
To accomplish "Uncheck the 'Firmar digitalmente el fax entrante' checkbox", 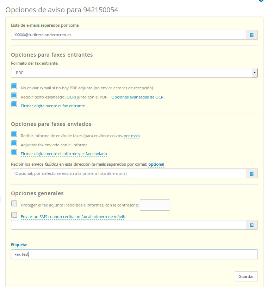I will click(14, 104).
